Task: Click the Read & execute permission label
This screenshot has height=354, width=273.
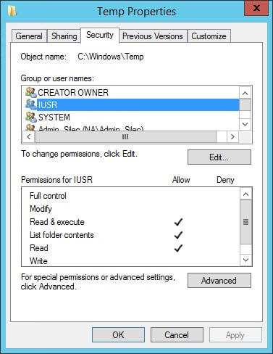Action: tap(57, 222)
